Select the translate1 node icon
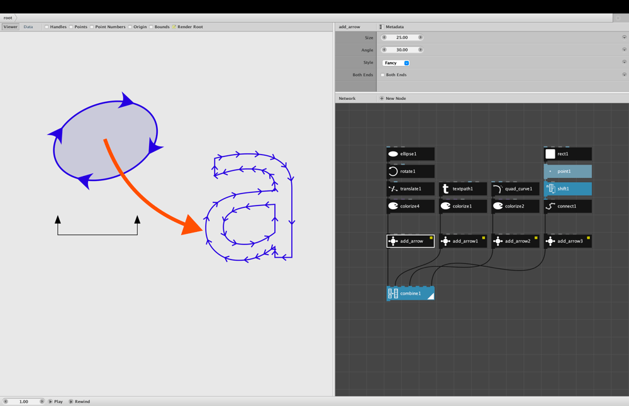This screenshot has height=406, width=629. point(393,189)
